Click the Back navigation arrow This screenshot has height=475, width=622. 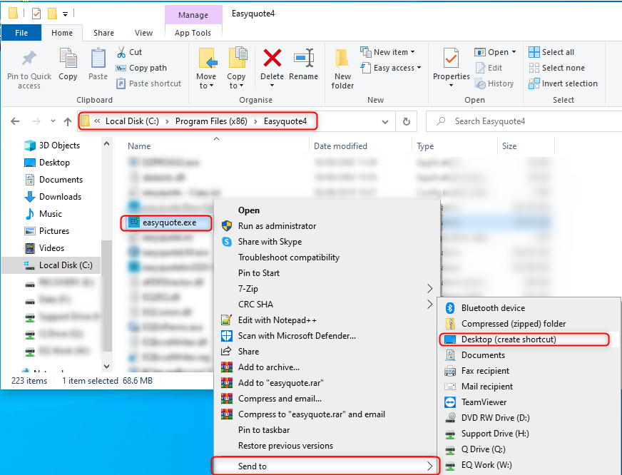[15, 121]
